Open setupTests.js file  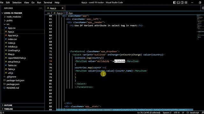click(14, 62)
